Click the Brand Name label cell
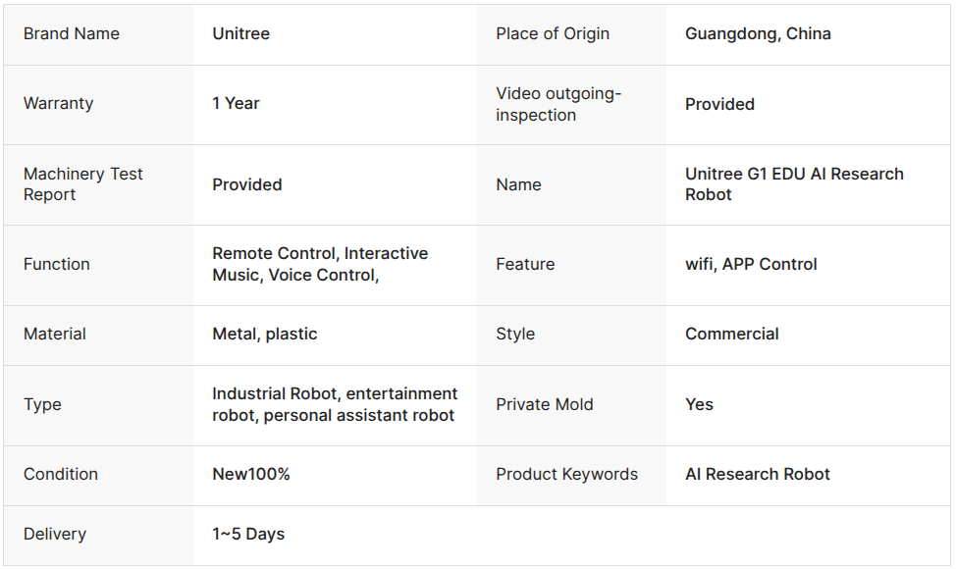This screenshot has width=956, height=569. [x=98, y=34]
